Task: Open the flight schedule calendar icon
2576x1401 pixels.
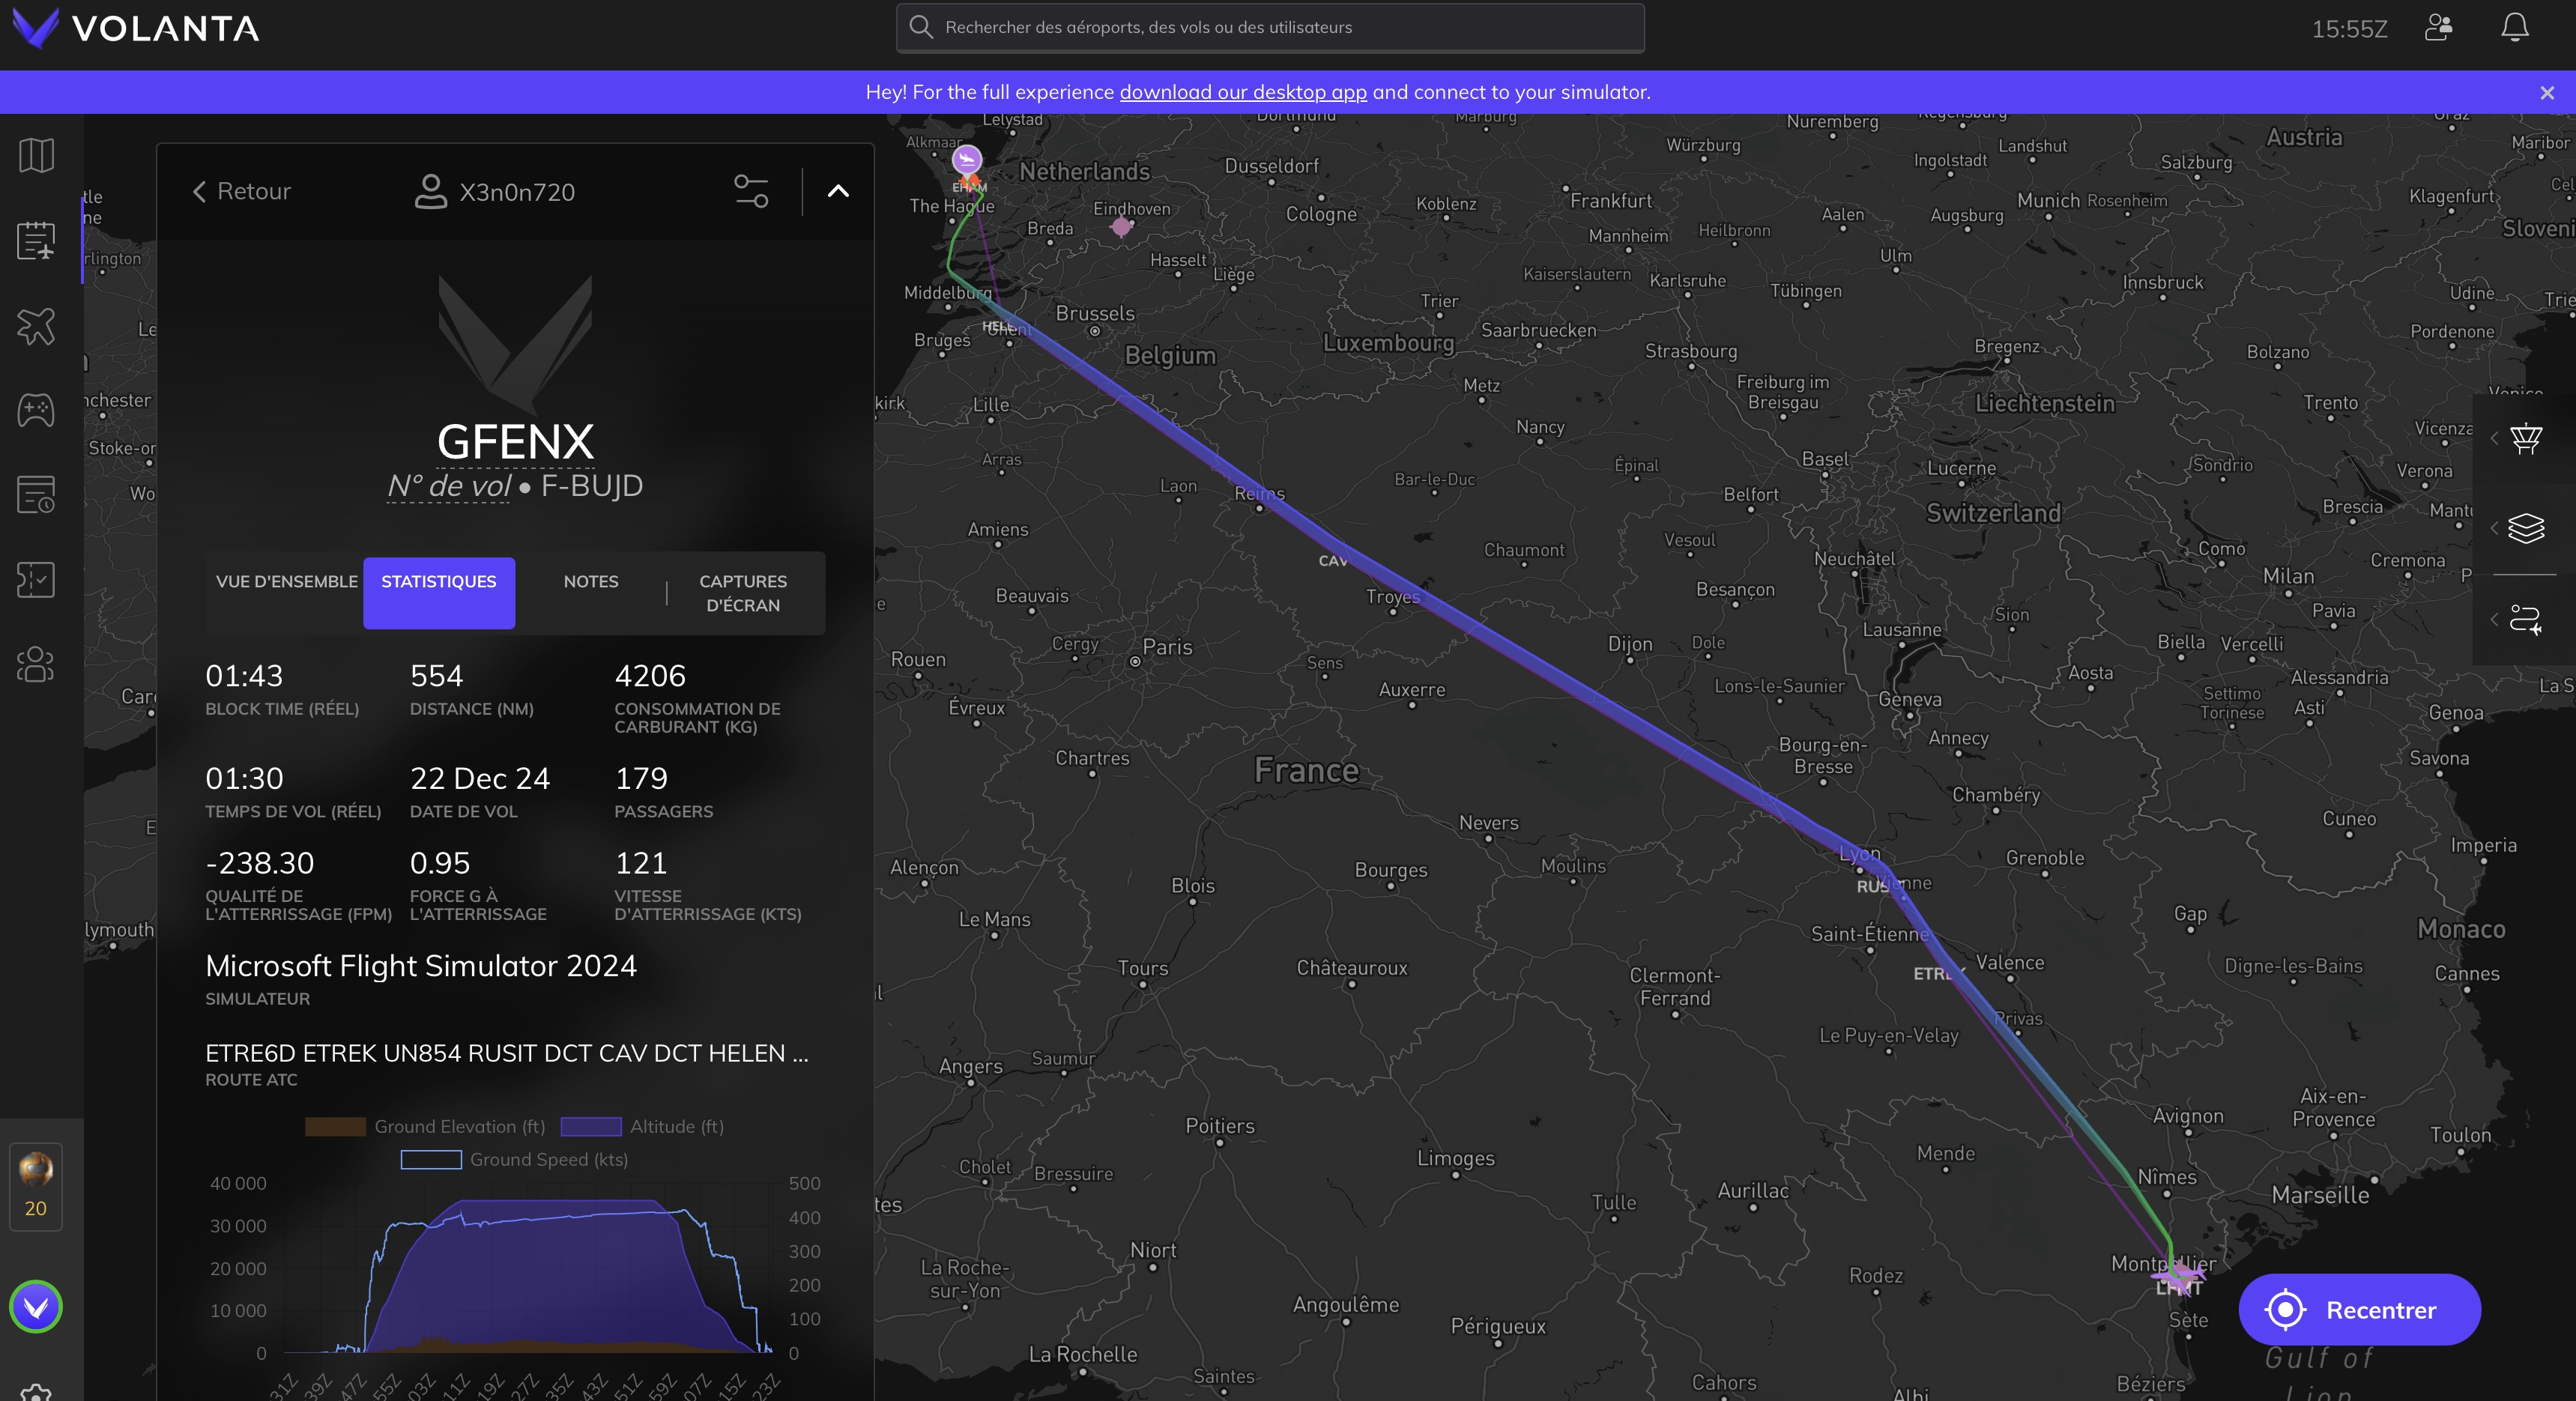Action: [x=36, y=241]
